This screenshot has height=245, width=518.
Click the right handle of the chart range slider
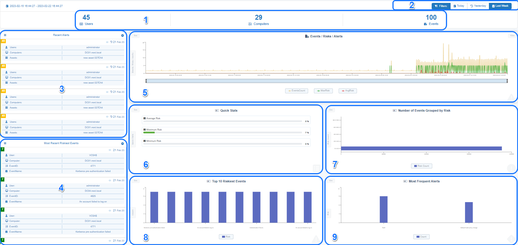tap(507, 81)
